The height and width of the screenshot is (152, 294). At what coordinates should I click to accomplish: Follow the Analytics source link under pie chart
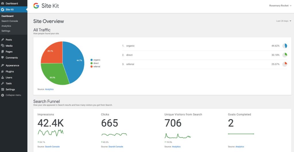[49, 89]
